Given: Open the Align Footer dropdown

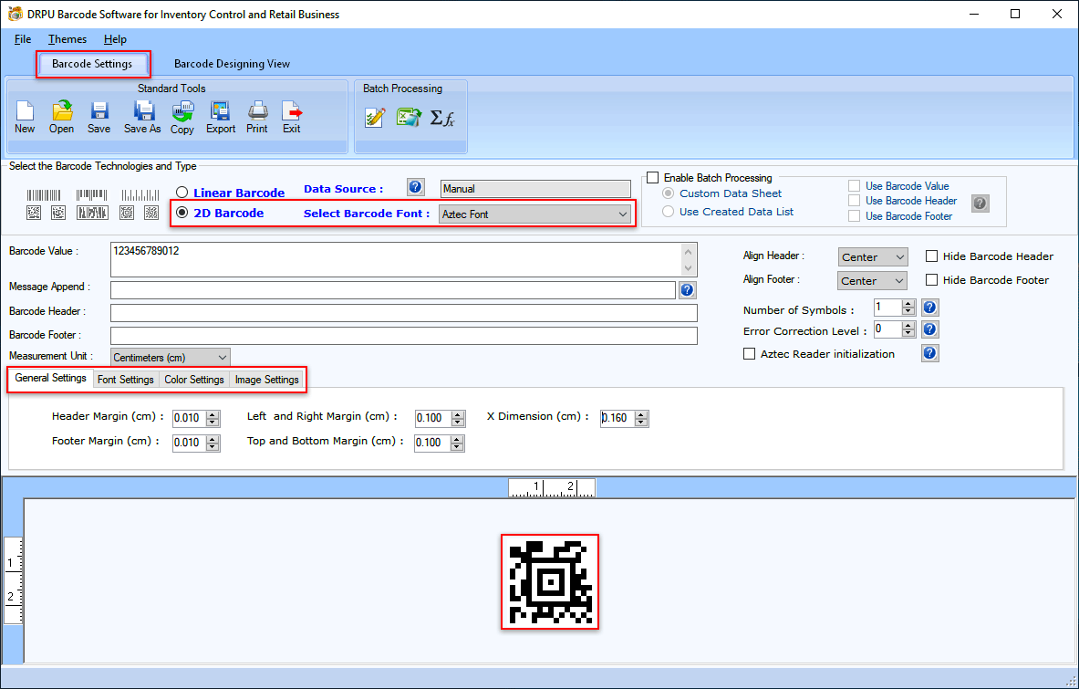Looking at the screenshot, I should [873, 281].
